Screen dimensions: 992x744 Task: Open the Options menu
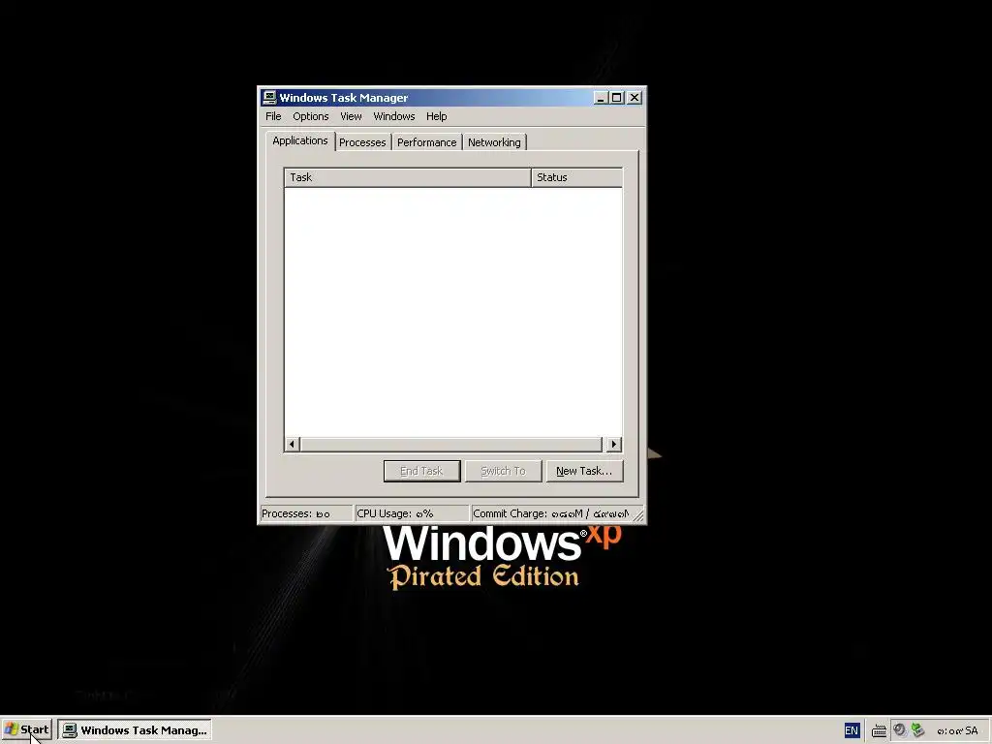311,116
